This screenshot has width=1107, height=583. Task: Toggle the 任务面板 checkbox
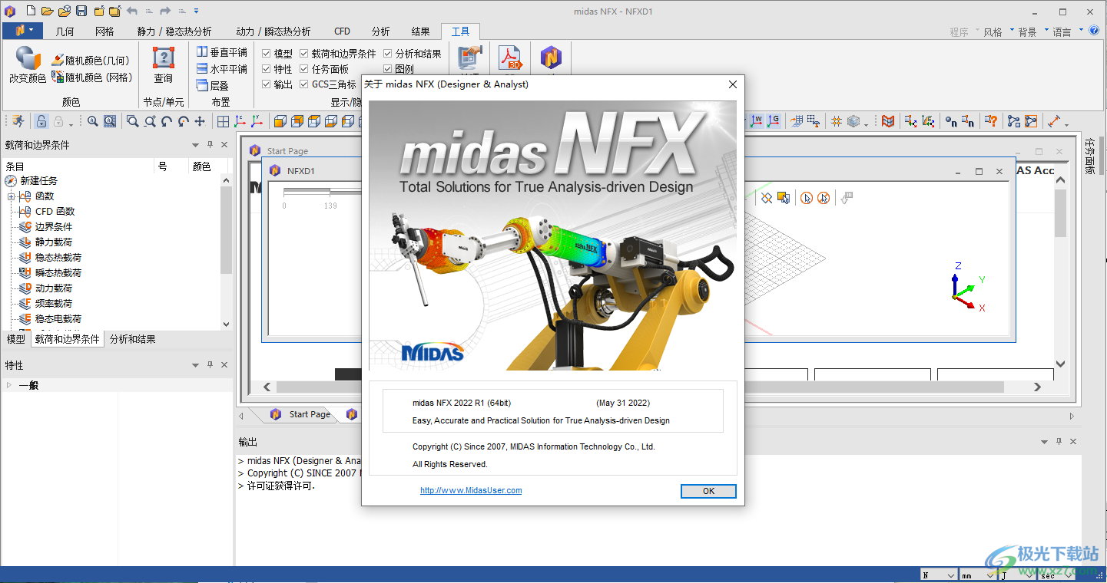point(304,69)
